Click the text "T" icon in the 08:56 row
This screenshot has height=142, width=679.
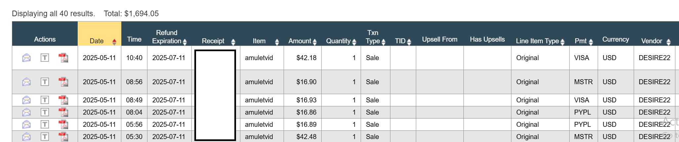coord(45,82)
